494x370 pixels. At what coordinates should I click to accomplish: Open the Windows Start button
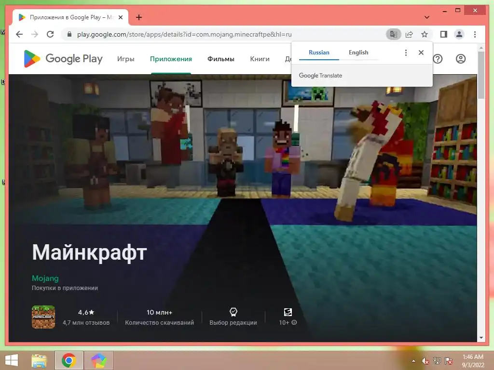coord(12,360)
